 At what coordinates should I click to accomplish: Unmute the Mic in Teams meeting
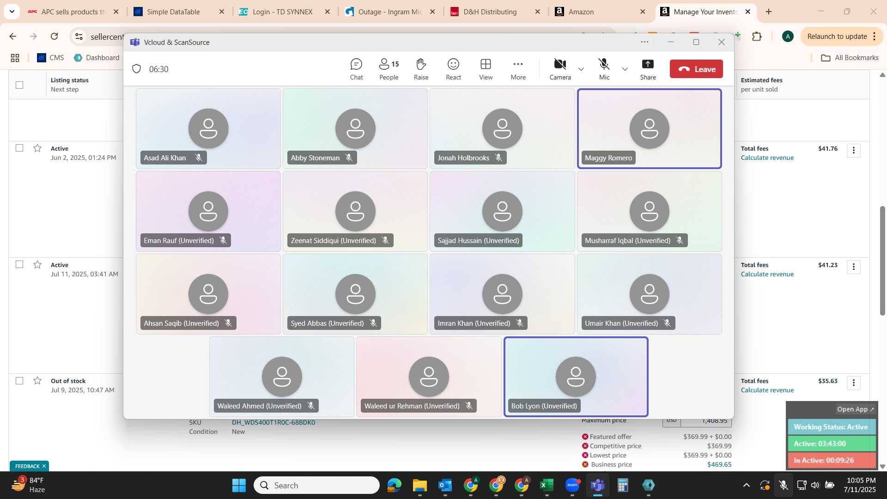(x=604, y=69)
